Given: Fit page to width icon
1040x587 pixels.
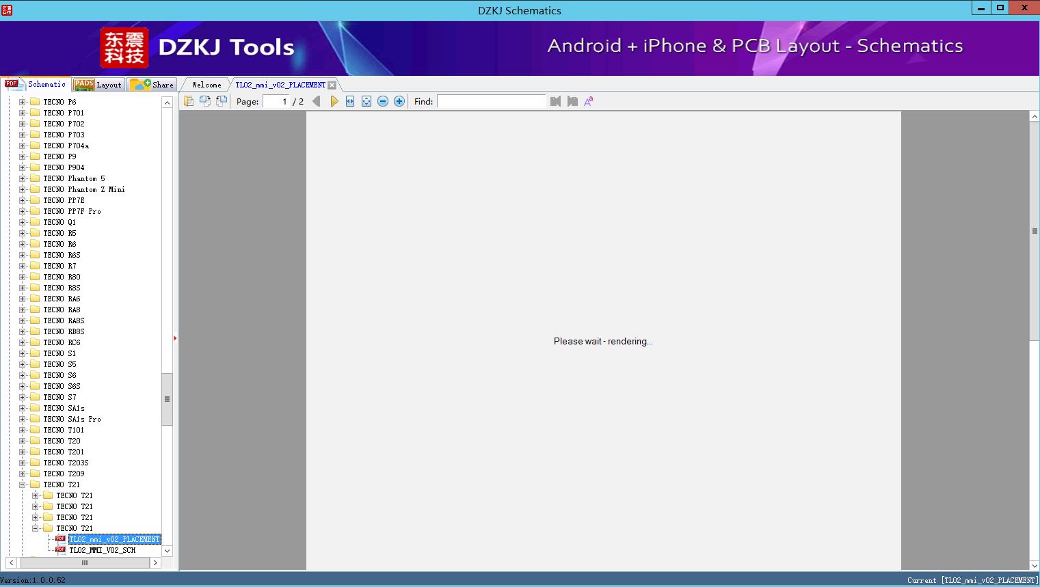Looking at the screenshot, I should [350, 101].
